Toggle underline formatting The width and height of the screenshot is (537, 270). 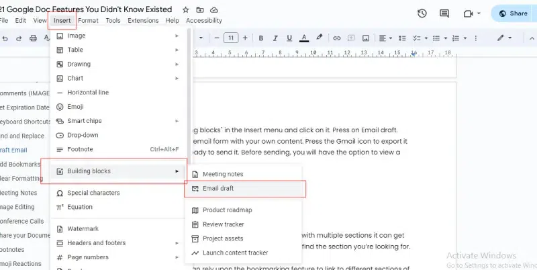pyautogui.click(x=289, y=38)
